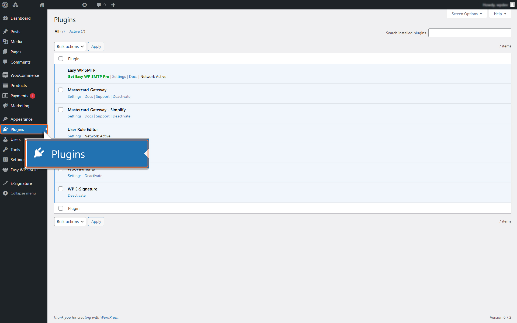The image size is (517, 323).
Task: Open the top Bulk actions dropdown
Action: [x=70, y=46]
